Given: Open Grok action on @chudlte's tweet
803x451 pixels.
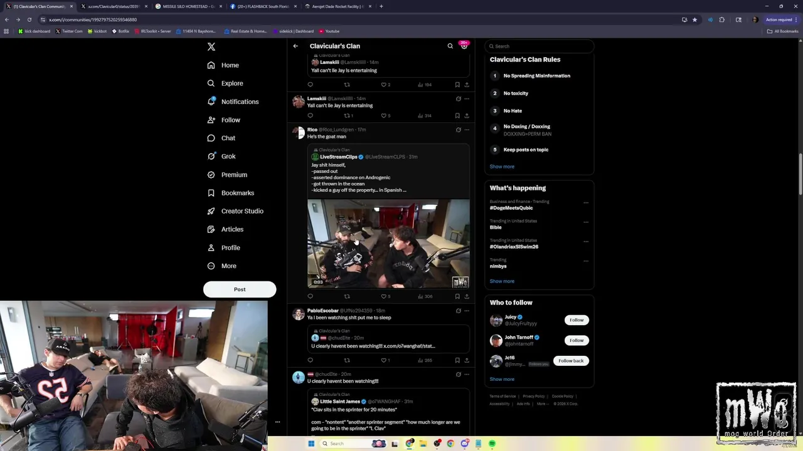Looking at the screenshot, I should (x=458, y=374).
